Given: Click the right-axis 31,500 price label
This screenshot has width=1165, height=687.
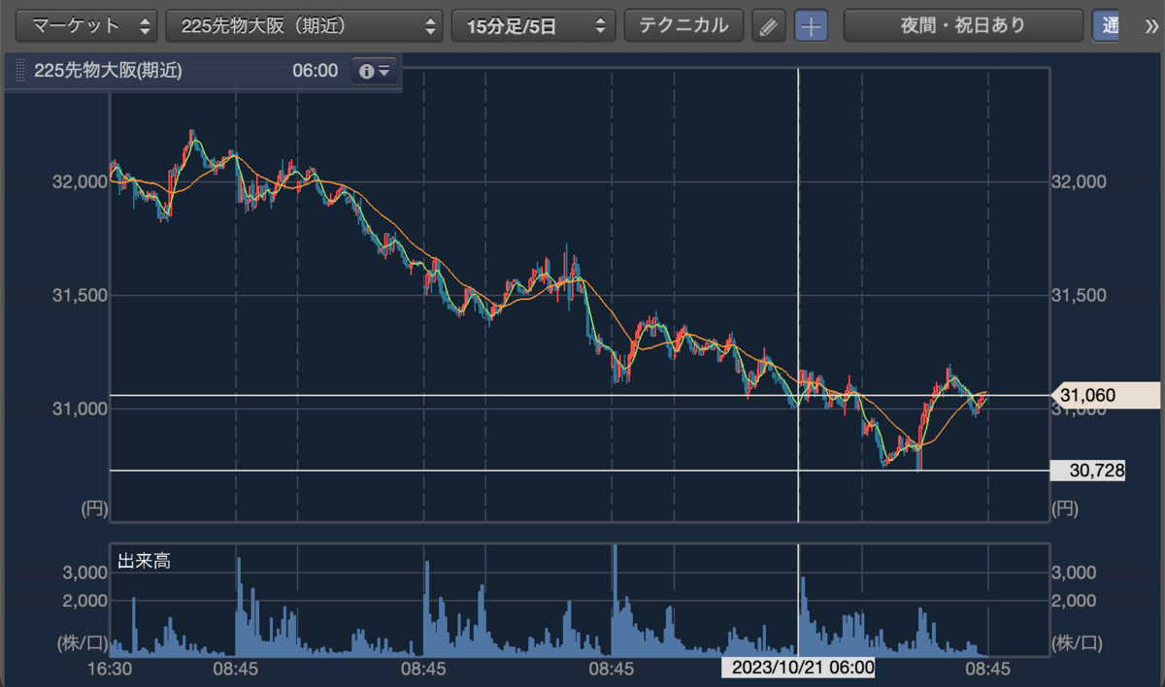Looking at the screenshot, I should pos(1080,295).
